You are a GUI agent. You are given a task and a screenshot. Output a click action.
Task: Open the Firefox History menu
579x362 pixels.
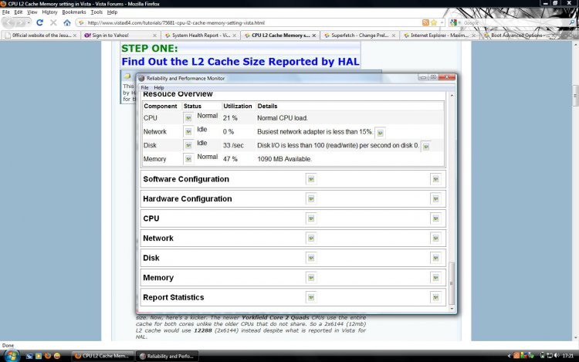pos(49,12)
